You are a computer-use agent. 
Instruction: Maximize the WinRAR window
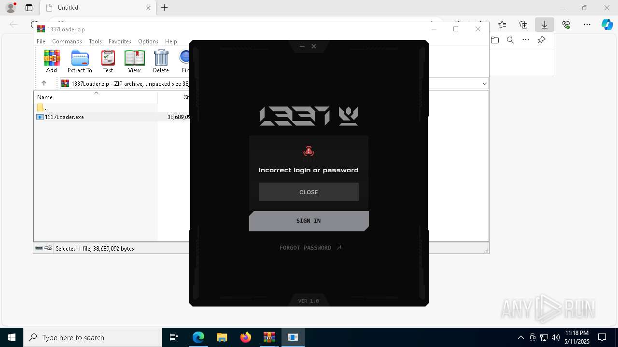pyautogui.click(x=455, y=29)
